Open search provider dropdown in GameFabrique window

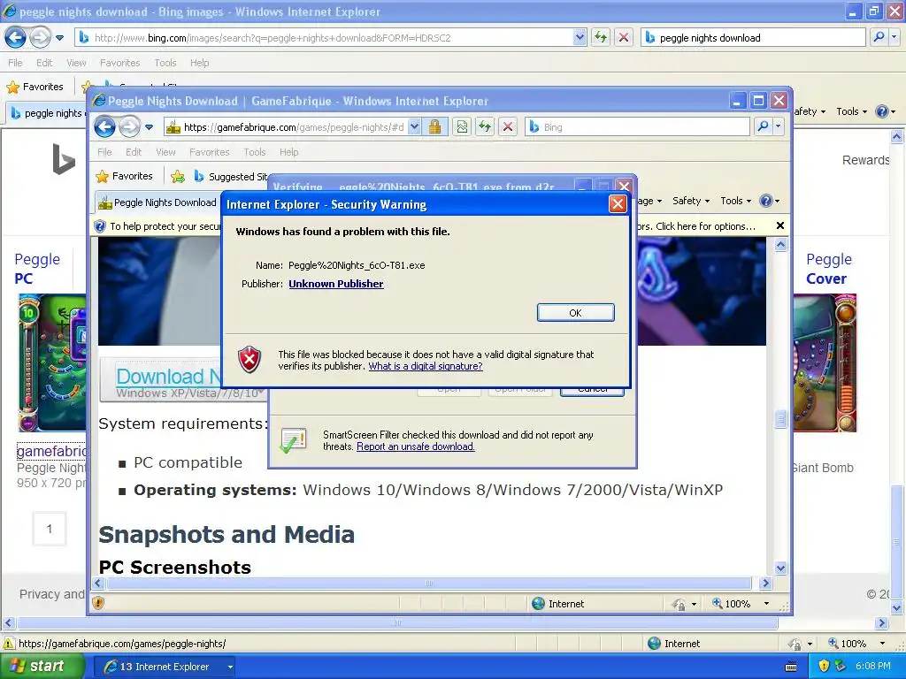pyautogui.click(x=779, y=126)
